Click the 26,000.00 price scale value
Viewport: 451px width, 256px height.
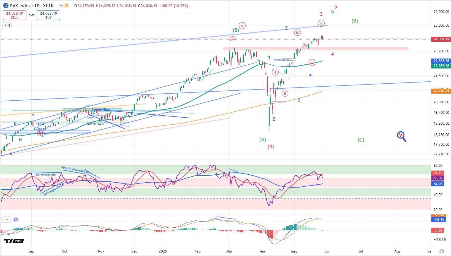[441, 12]
